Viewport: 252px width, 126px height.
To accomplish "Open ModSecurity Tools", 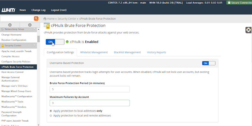I will tap(12, 102).
